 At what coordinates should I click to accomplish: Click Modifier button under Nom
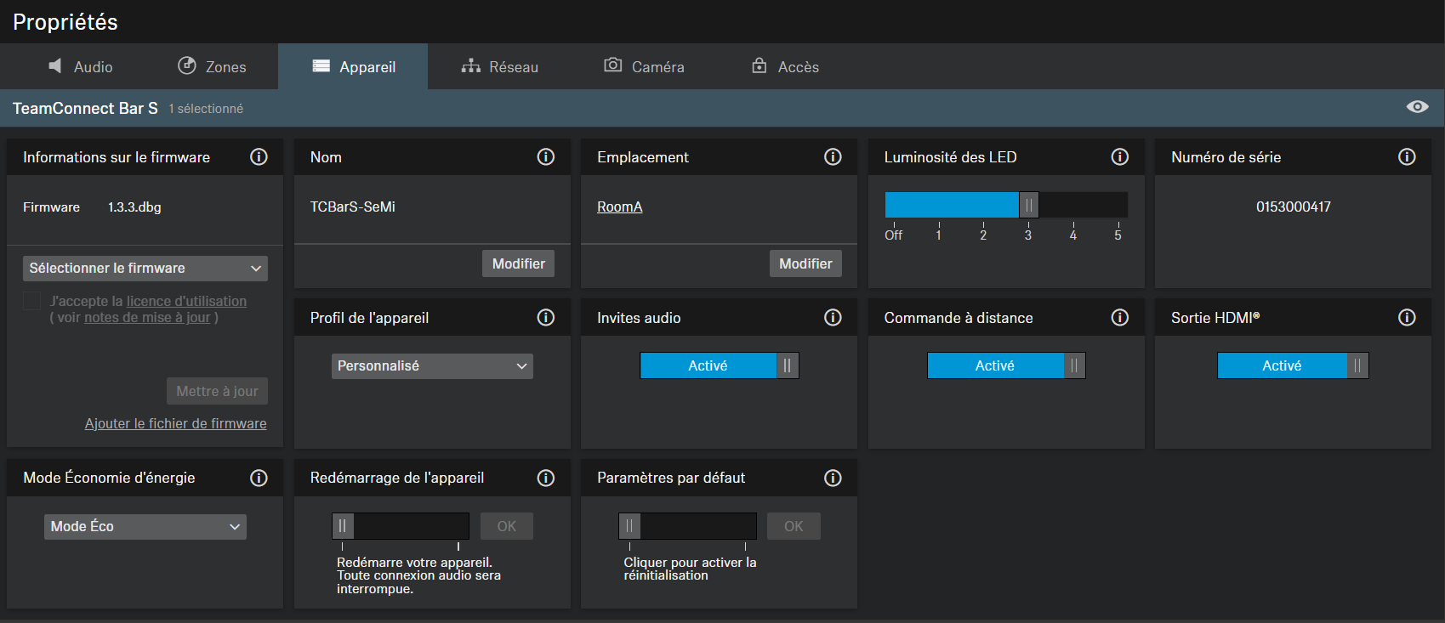(x=518, y=263)
